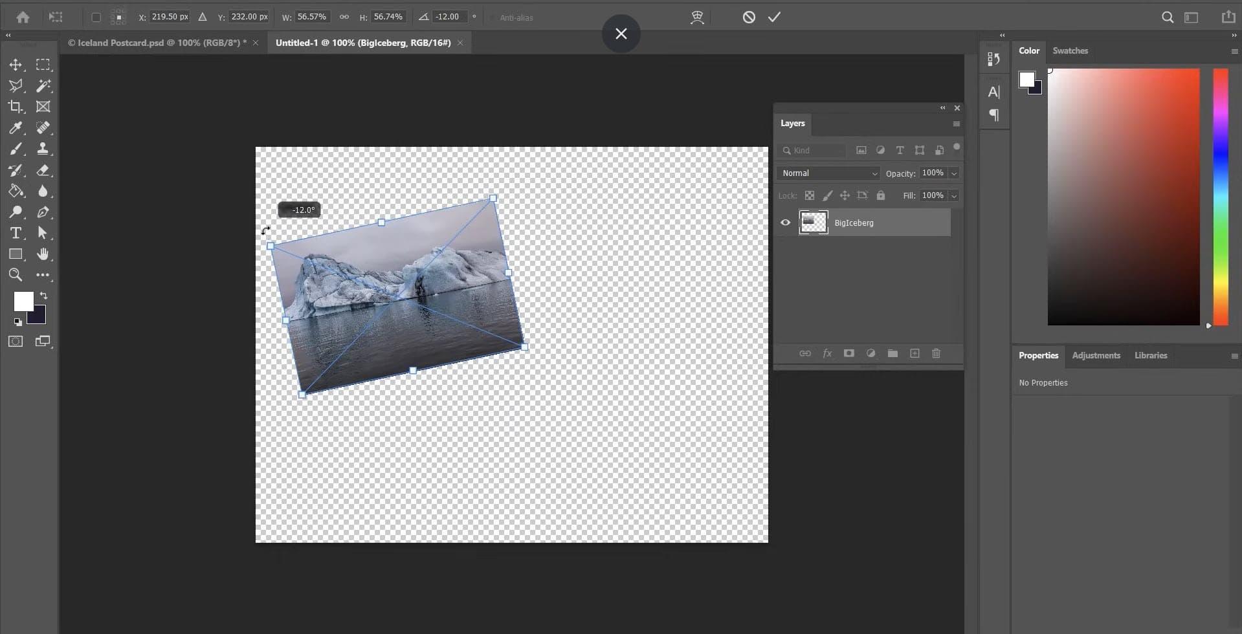1242x634 pixels.
Task: Select the Move tool
Action: [x=16, y=64]
